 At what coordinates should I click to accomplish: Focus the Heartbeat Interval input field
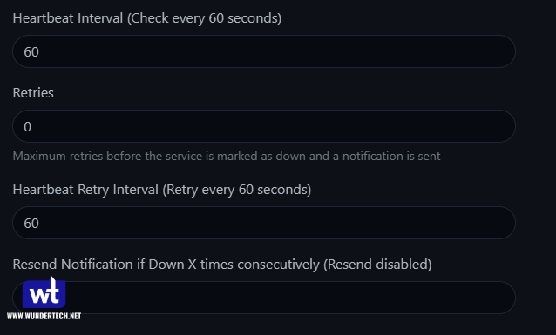tap(264, 51)
